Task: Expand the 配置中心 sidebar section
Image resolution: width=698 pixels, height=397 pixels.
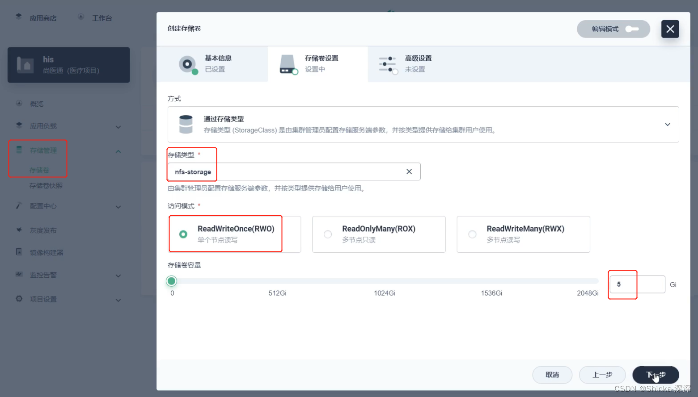Action: click(x=118, y=207)
